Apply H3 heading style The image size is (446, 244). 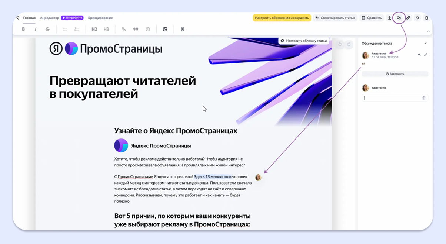tap(106, 29)
